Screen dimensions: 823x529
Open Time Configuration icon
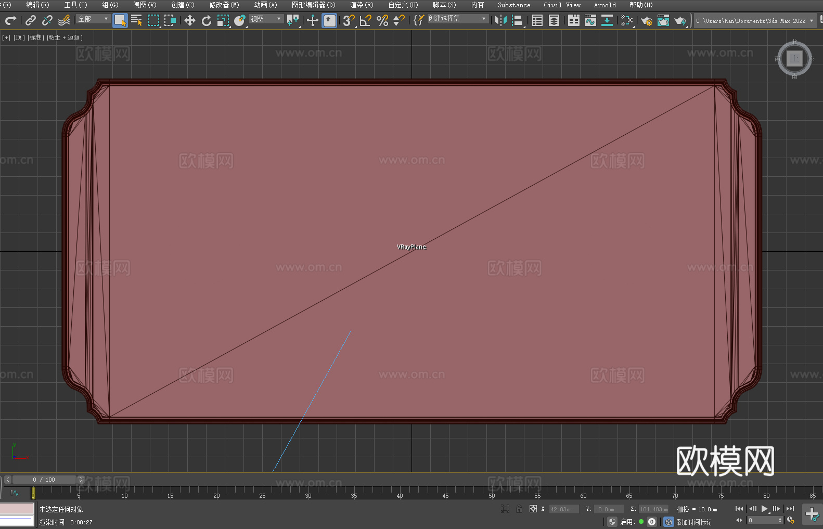[x=791, y=520]
